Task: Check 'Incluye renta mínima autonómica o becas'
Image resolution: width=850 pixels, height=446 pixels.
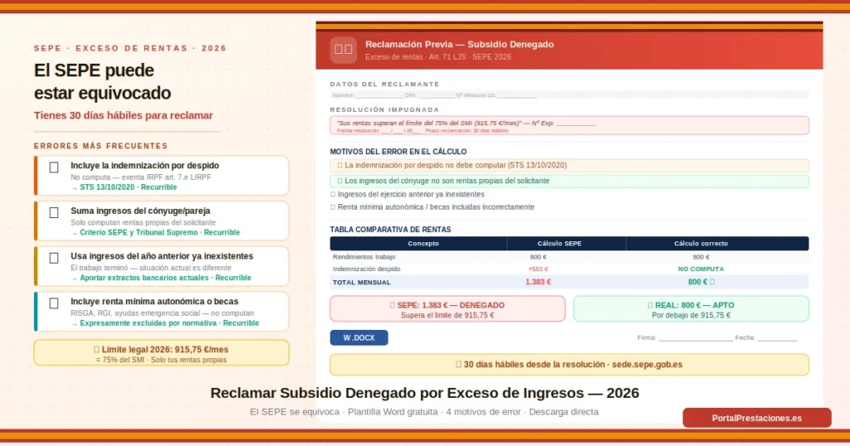Action: pos(54,303)
